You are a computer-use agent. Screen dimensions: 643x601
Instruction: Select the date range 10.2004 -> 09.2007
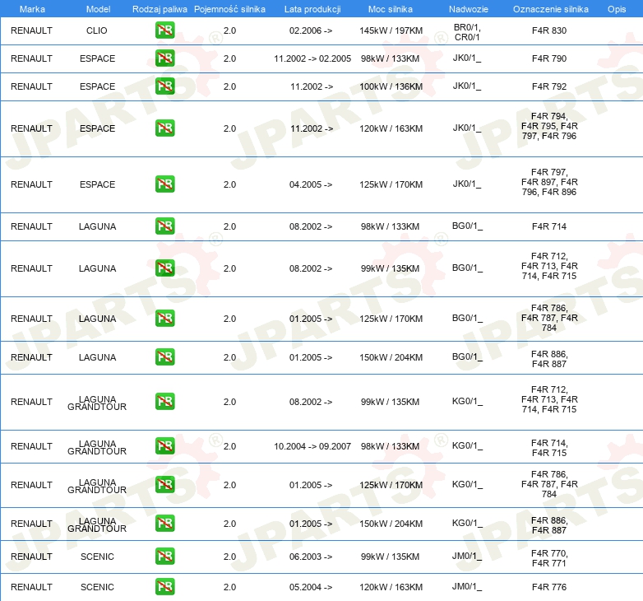tap(312, 446)
